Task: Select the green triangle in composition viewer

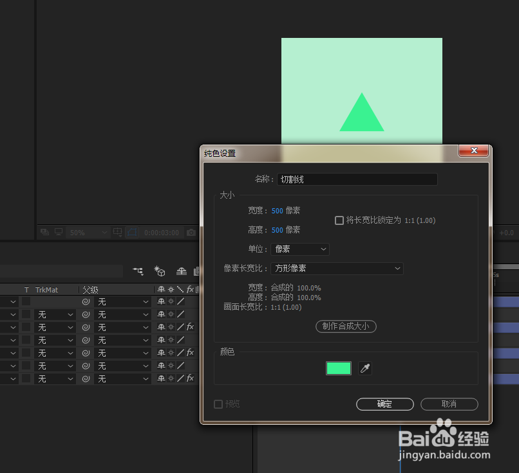Action: click(362, 116)
